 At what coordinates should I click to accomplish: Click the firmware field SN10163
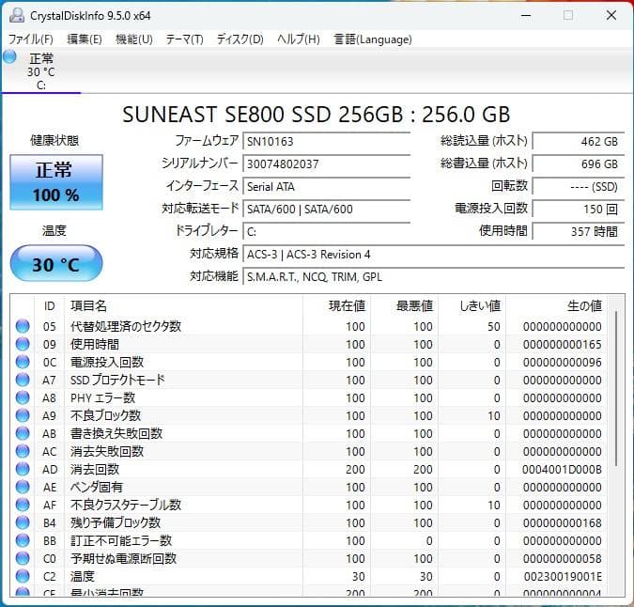click(326, 142)
